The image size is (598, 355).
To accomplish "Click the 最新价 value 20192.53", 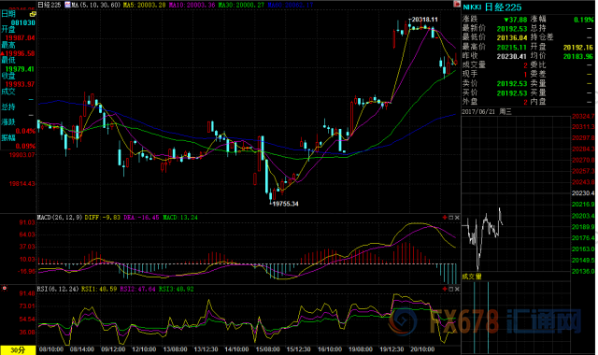I will coord(512,29).
